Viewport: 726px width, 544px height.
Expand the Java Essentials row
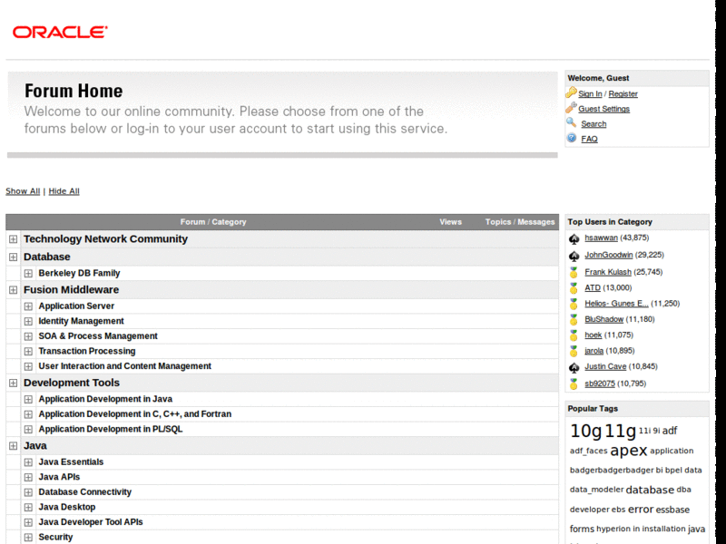(28, 462)
